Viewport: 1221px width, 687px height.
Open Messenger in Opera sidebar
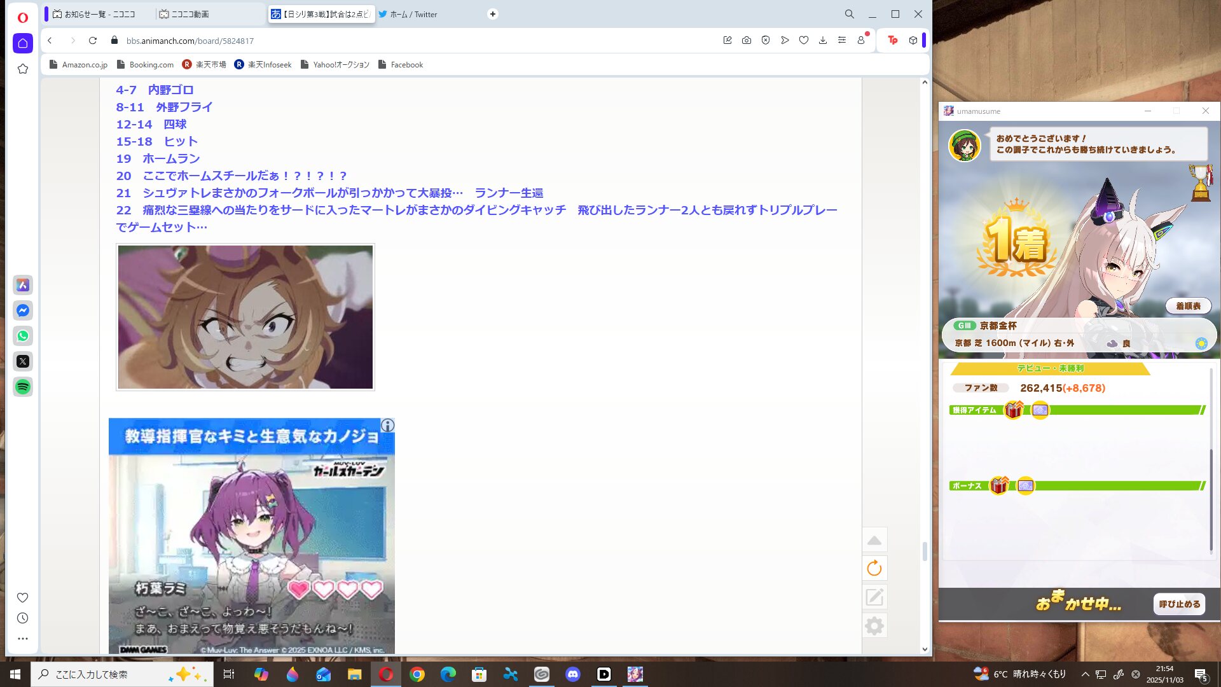[x=23, y=310]
